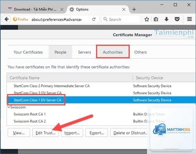Maximize the Firefox window

click(175, 5)
